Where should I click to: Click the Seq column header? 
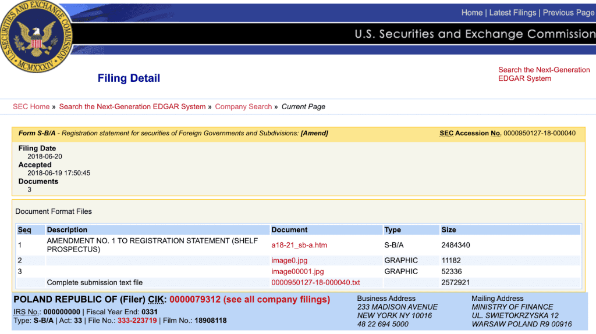tap(24, 229)
